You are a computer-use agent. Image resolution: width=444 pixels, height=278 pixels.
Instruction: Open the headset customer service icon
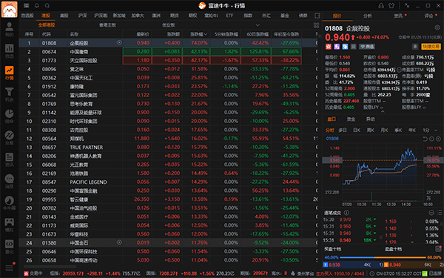(381, 5)
